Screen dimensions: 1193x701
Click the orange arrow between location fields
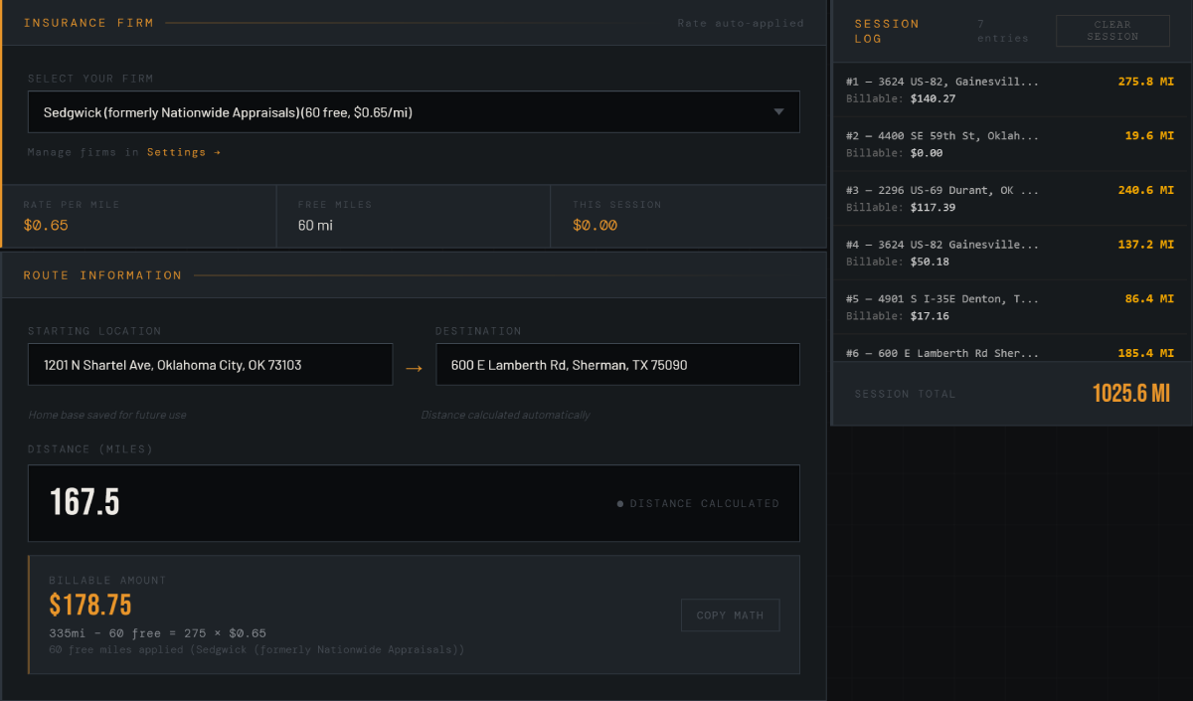pyautogui.click(x=415, y=365)
